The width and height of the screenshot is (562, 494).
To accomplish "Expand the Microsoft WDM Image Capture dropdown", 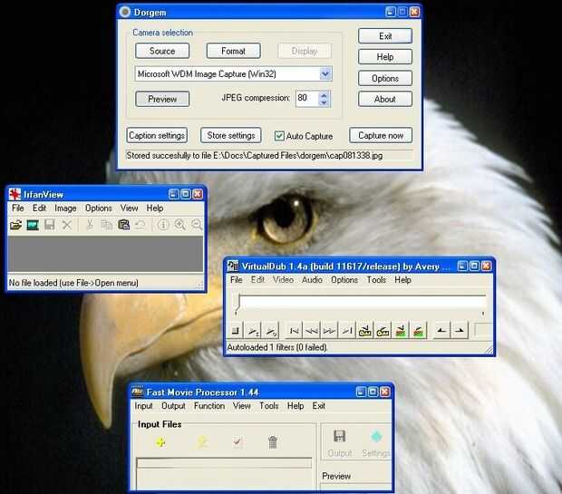I will point(325,73).
